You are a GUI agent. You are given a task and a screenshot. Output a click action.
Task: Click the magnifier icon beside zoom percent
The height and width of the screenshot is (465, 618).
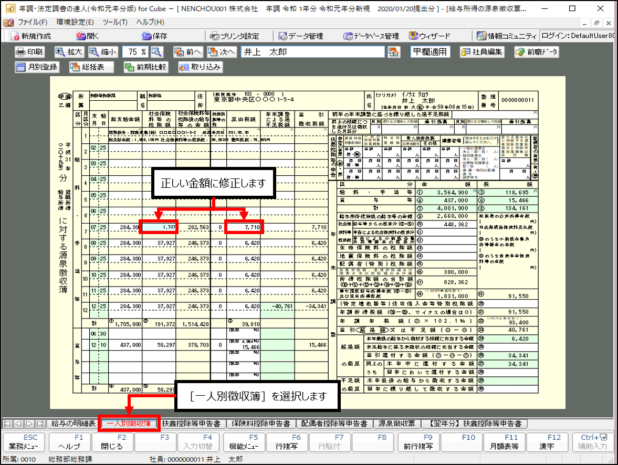click(156, 51)
